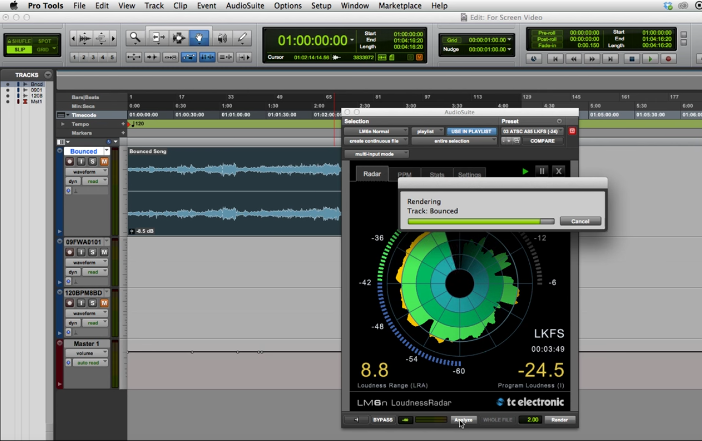
Task: Select the Pencil tool
Action: (x=242, y=38)
